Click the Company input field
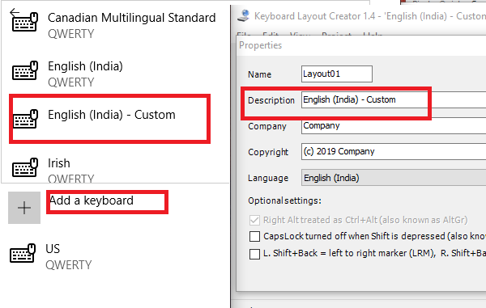 click(394, 126)
